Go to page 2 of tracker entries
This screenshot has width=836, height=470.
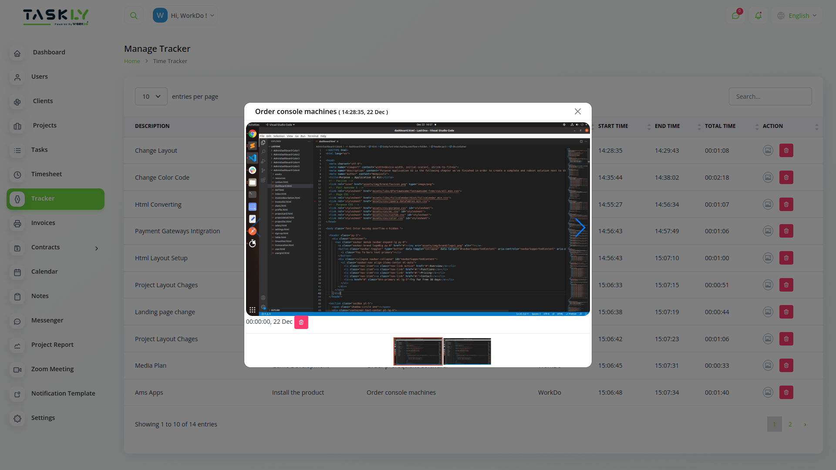(789, 424)
